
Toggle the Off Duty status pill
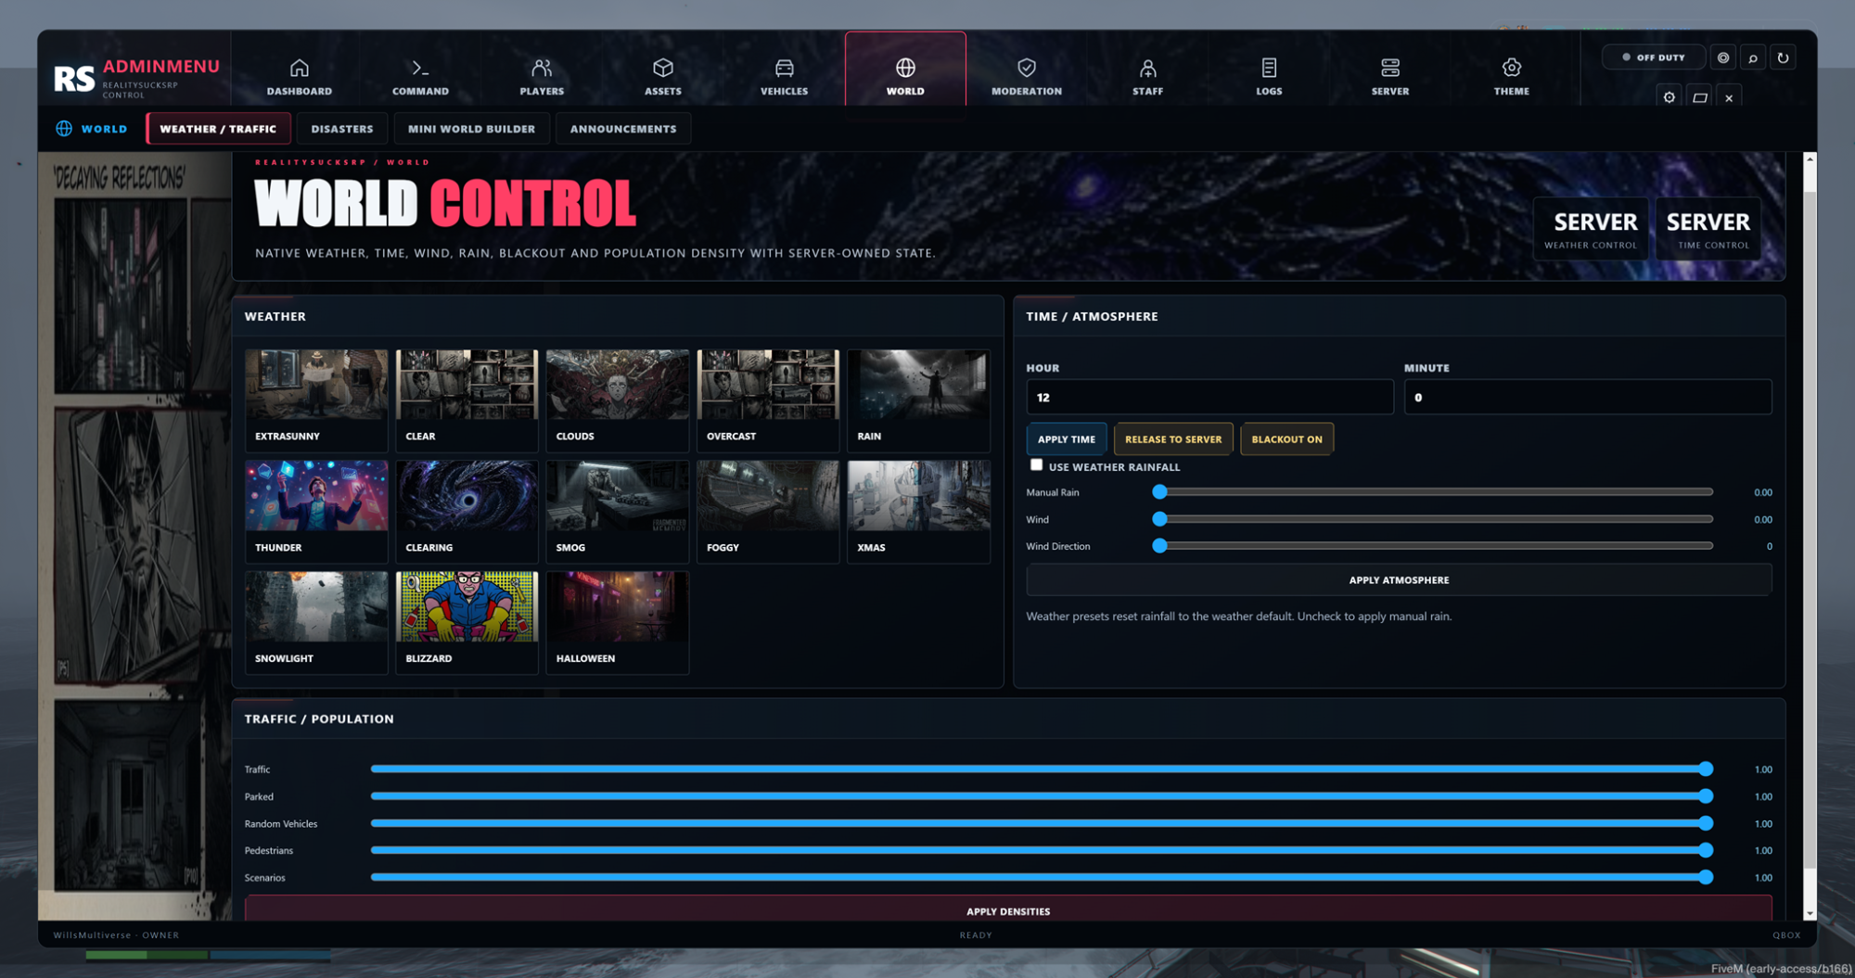click(x=1654, y=57)
